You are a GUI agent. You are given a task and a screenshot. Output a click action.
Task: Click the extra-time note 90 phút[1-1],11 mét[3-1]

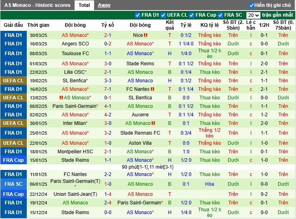(x=148, y=167)
